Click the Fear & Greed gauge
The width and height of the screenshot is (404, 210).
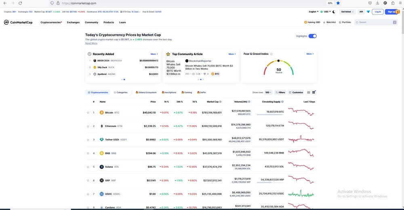pyautogui.click(x=278, y=68)
